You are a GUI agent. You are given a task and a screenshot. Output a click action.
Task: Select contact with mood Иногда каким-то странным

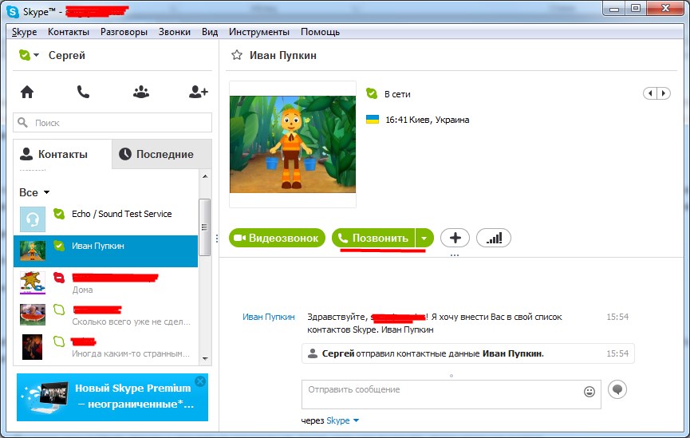pos(105,347)
